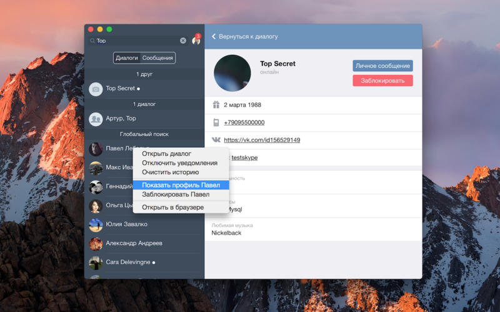500x312 pixels.
Task: Click the Глобальный поиск section header
Action: point(144,134)
